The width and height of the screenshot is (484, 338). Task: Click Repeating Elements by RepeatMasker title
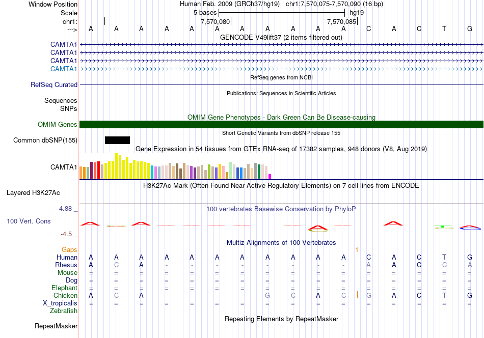pyautogui.click(x=282, y=319)
